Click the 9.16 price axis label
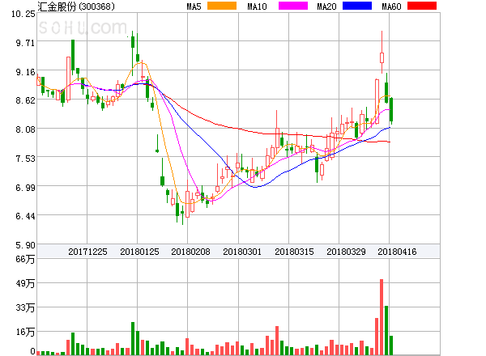Image resolution: width=486 pixels, height=356 pixels. coord(25,72)
